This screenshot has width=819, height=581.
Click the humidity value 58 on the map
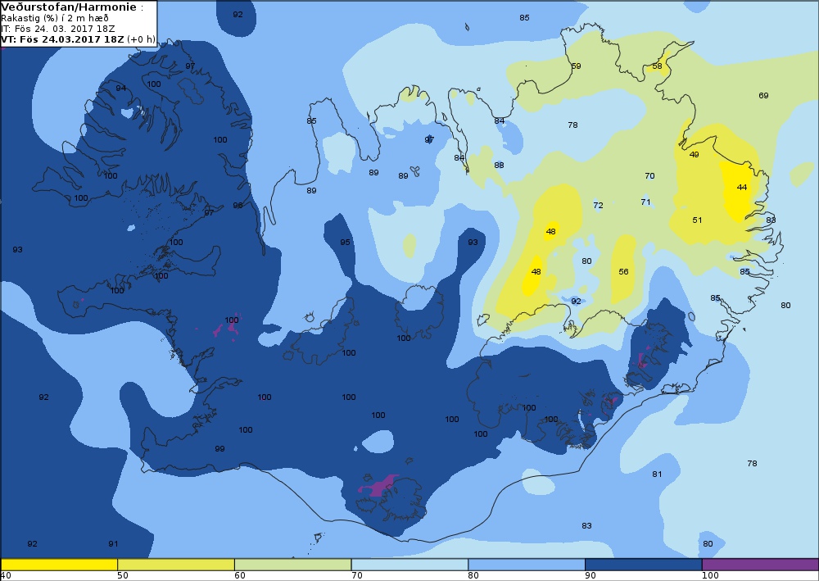coord(657,66)
